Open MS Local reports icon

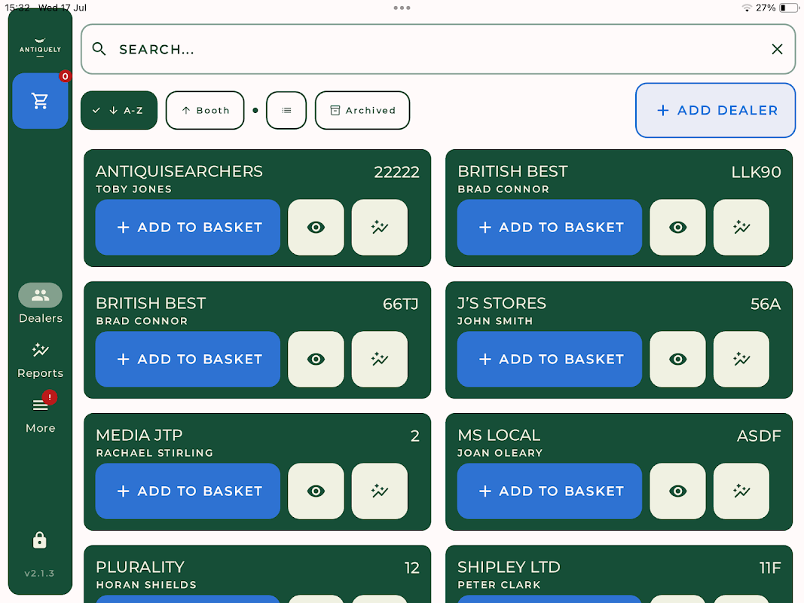click(x=741, y=491)
